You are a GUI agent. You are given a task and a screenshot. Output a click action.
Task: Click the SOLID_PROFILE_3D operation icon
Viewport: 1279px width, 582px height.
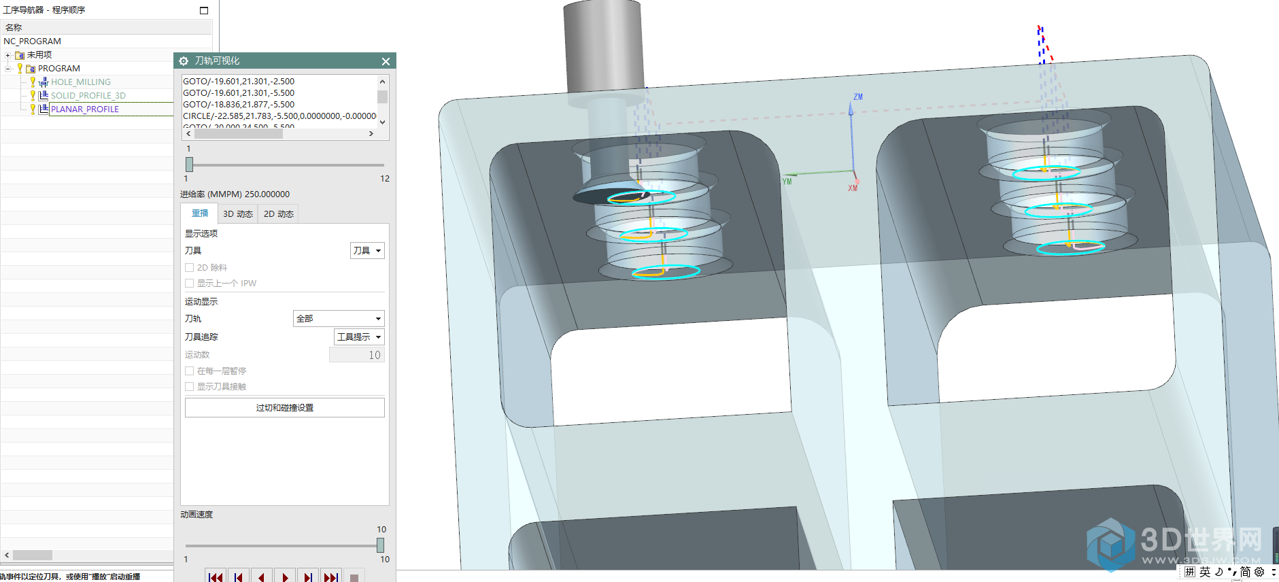pyautogui.click(x=44, y=96)
